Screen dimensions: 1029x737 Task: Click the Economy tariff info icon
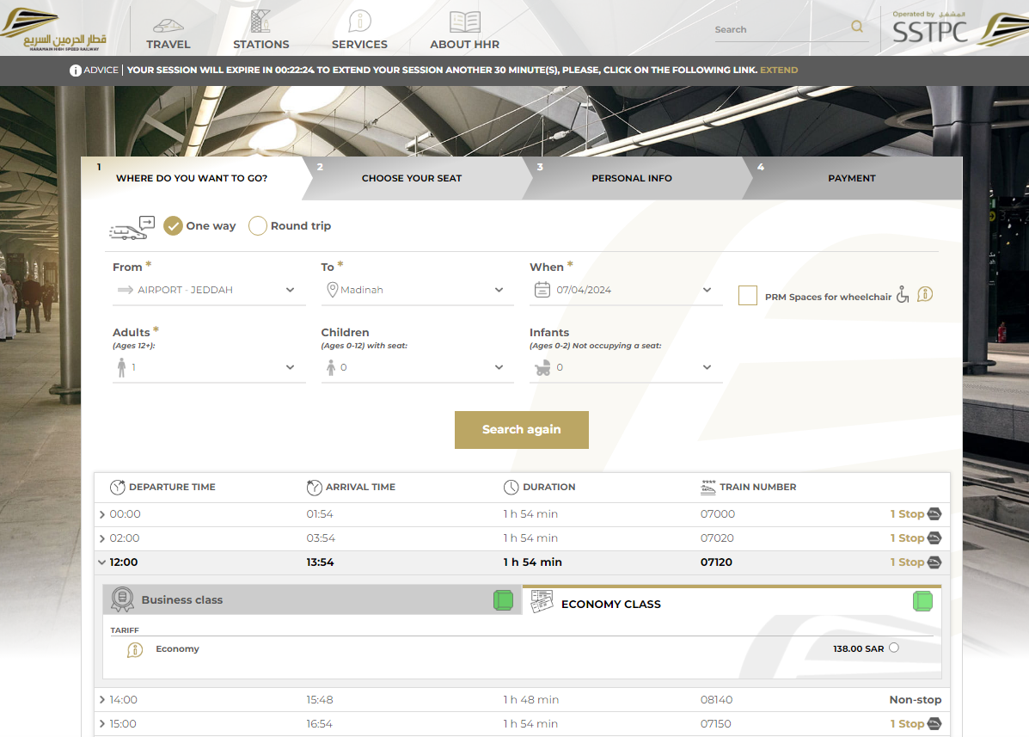tap(134, 650)
